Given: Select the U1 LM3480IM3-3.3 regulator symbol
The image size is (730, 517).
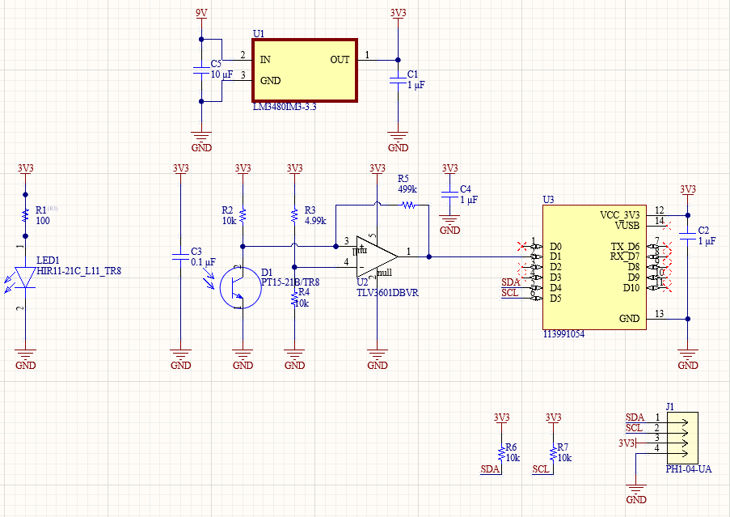Looking at the screenshot, I should click(x=304, y=70).
